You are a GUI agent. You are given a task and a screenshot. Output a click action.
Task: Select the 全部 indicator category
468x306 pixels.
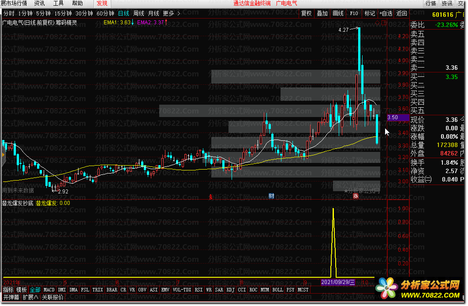click(x=35, y=290)
